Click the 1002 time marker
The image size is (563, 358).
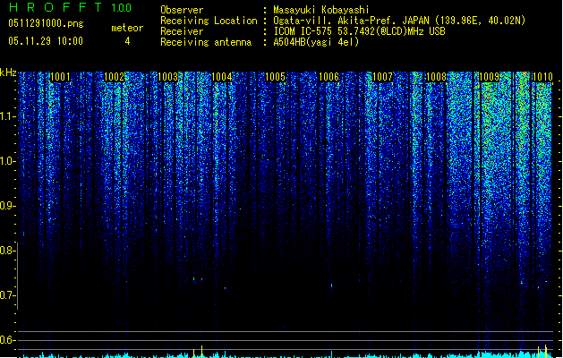coord(114,76)
